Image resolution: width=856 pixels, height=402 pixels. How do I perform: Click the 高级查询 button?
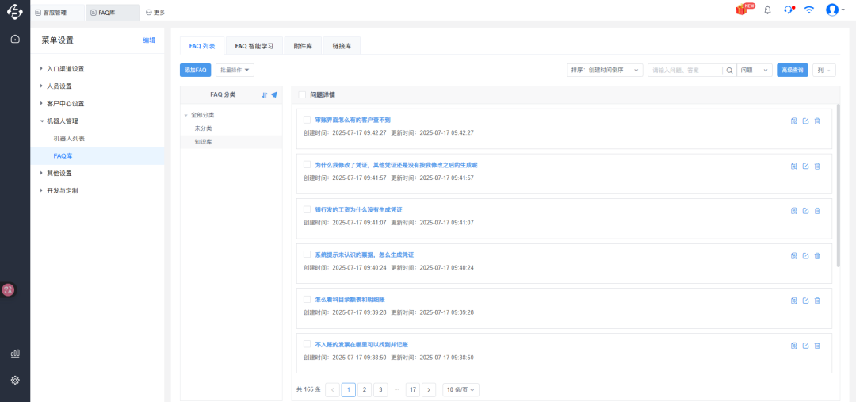[792, 70]
